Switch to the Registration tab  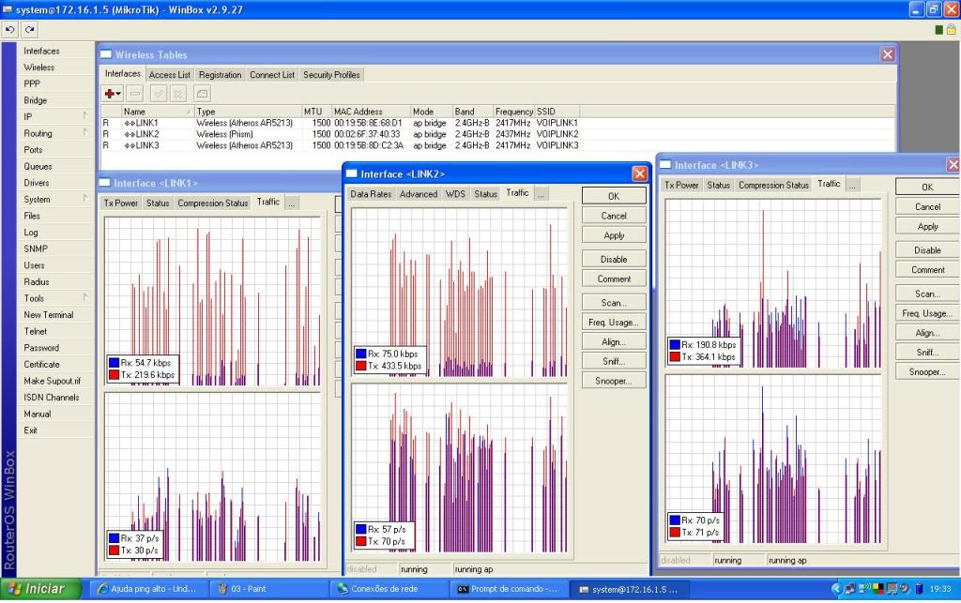220,75
